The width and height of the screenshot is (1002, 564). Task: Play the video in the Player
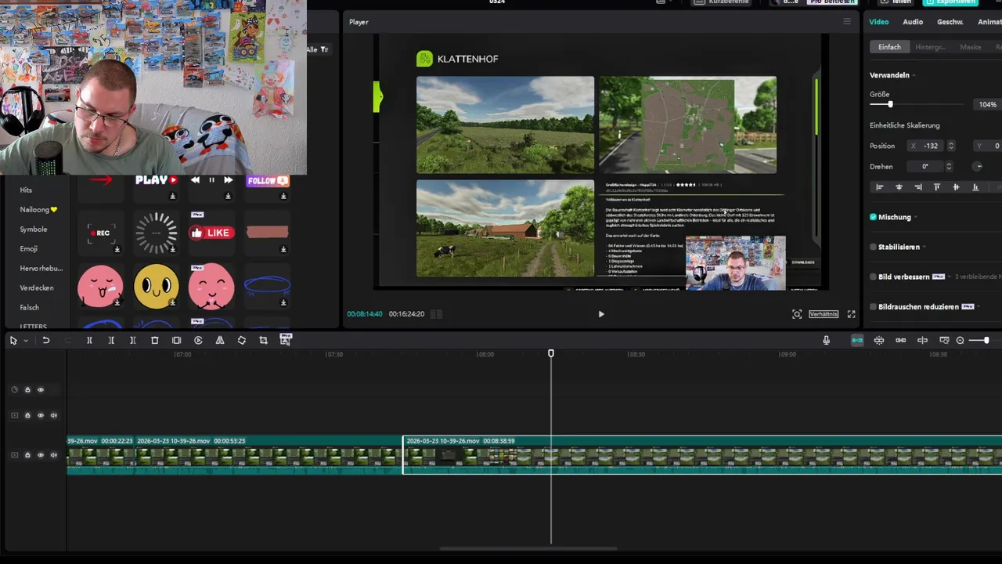tap(601, 314)
